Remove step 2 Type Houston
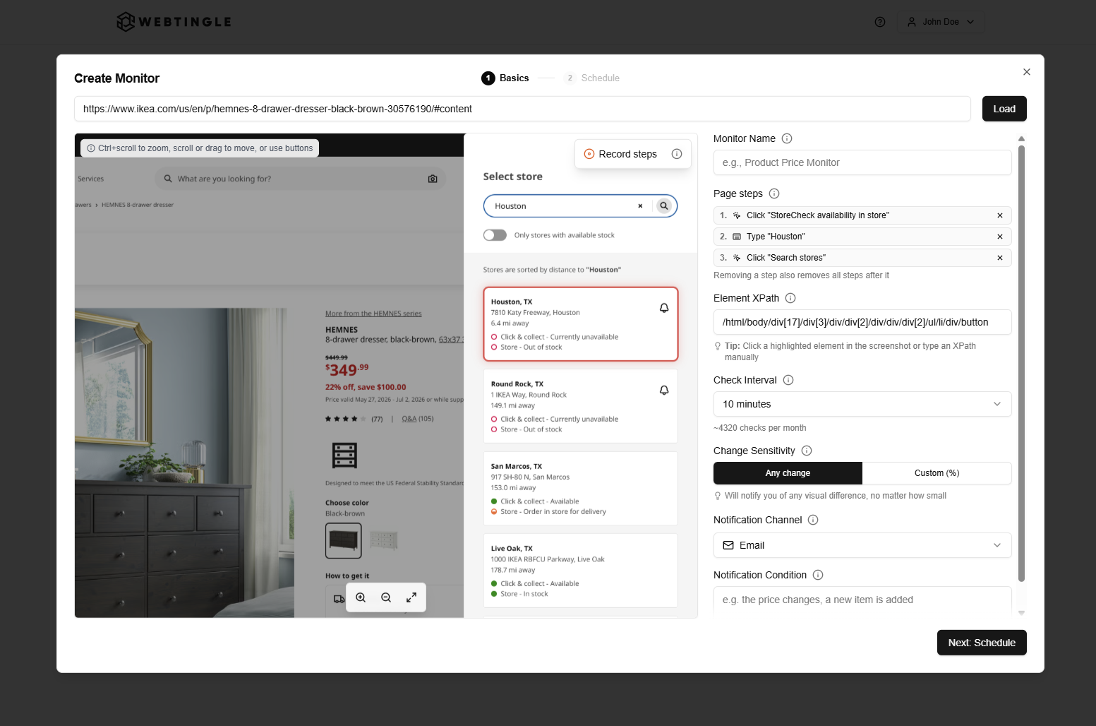This screenshot has height=726, width=1096. (x=999, y=237)
